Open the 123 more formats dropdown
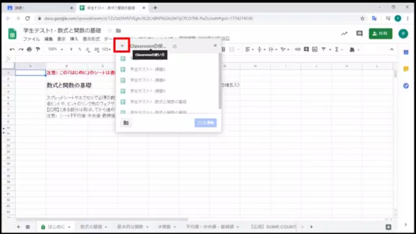The height and width of the screenshot is (234, 416). pyautogui.click(x=106, y=49)
